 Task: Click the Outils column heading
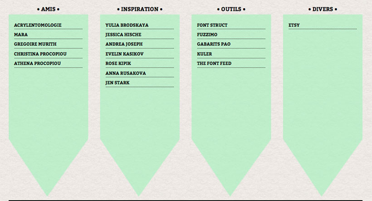[x=231, y=9]
